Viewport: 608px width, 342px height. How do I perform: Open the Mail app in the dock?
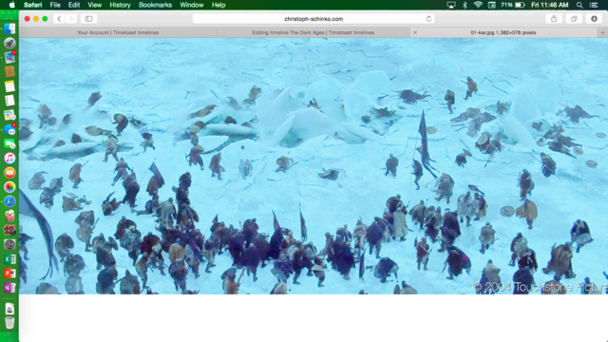[9, 57]
